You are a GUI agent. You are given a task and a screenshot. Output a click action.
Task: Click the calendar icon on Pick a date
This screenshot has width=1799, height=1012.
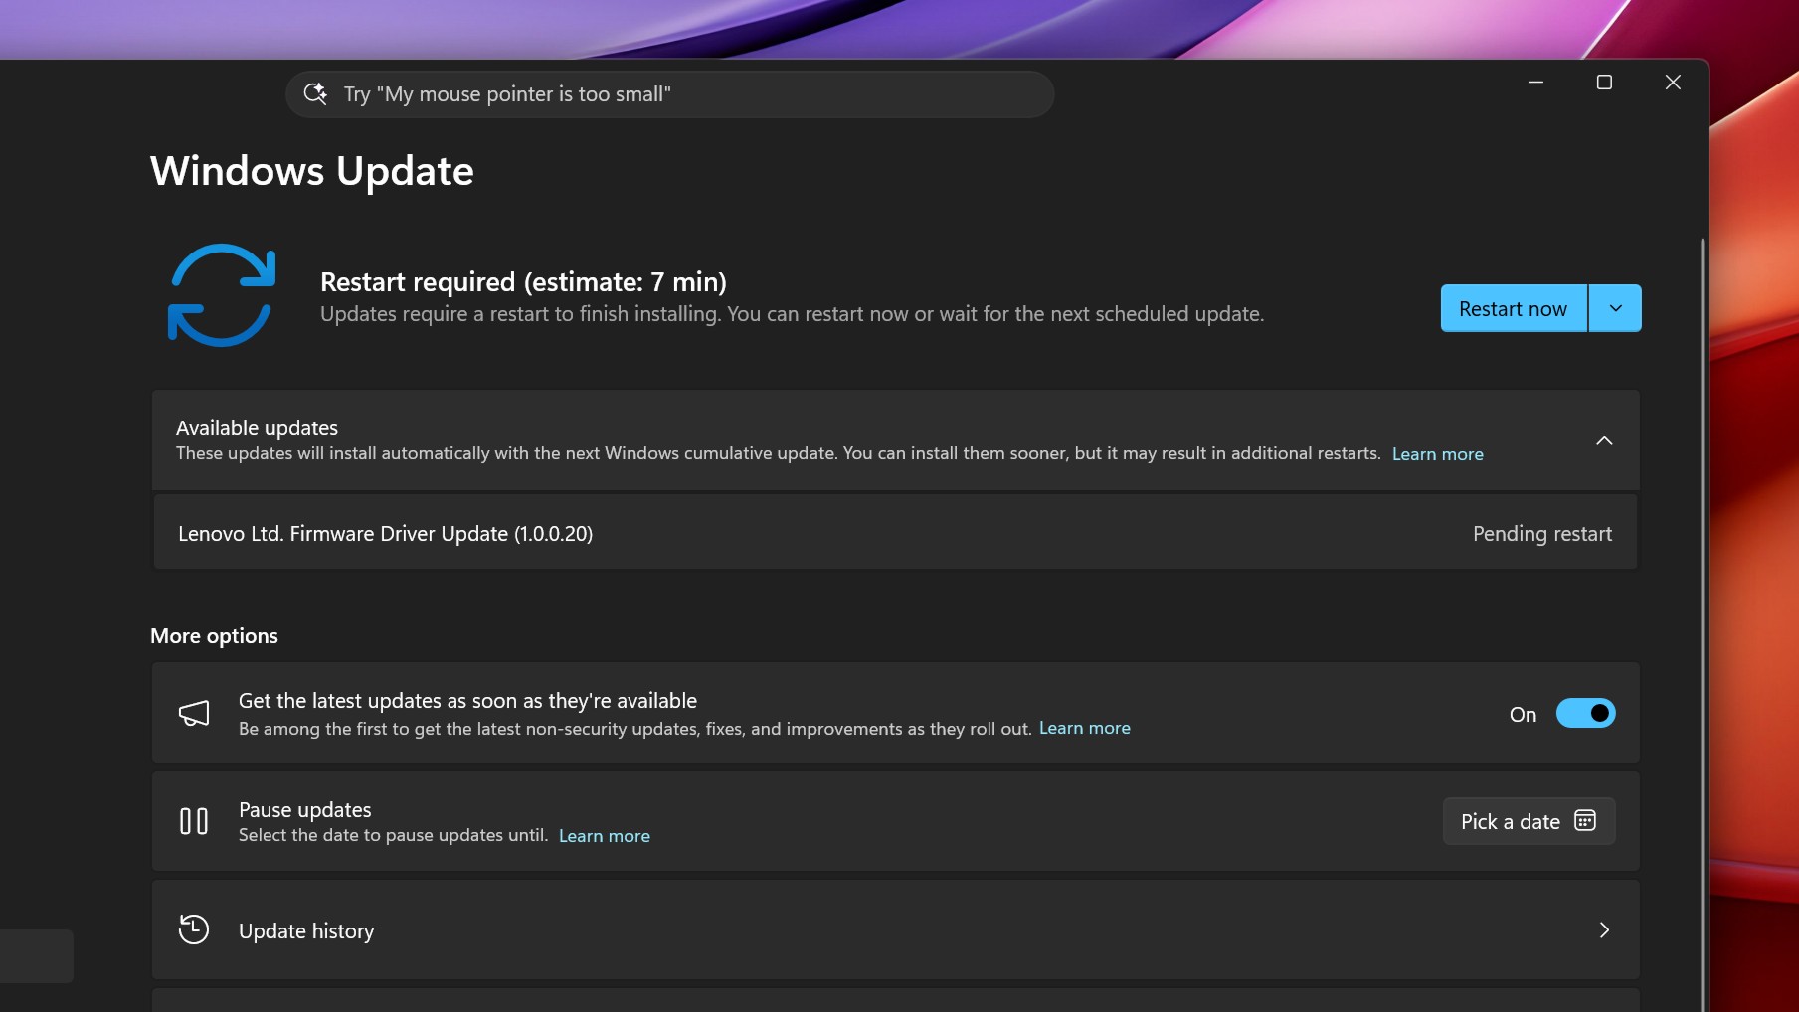pyautogui.click(x=1585, y=821)
